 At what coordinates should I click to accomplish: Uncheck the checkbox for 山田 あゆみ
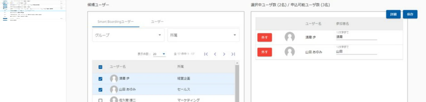(100, 90)
